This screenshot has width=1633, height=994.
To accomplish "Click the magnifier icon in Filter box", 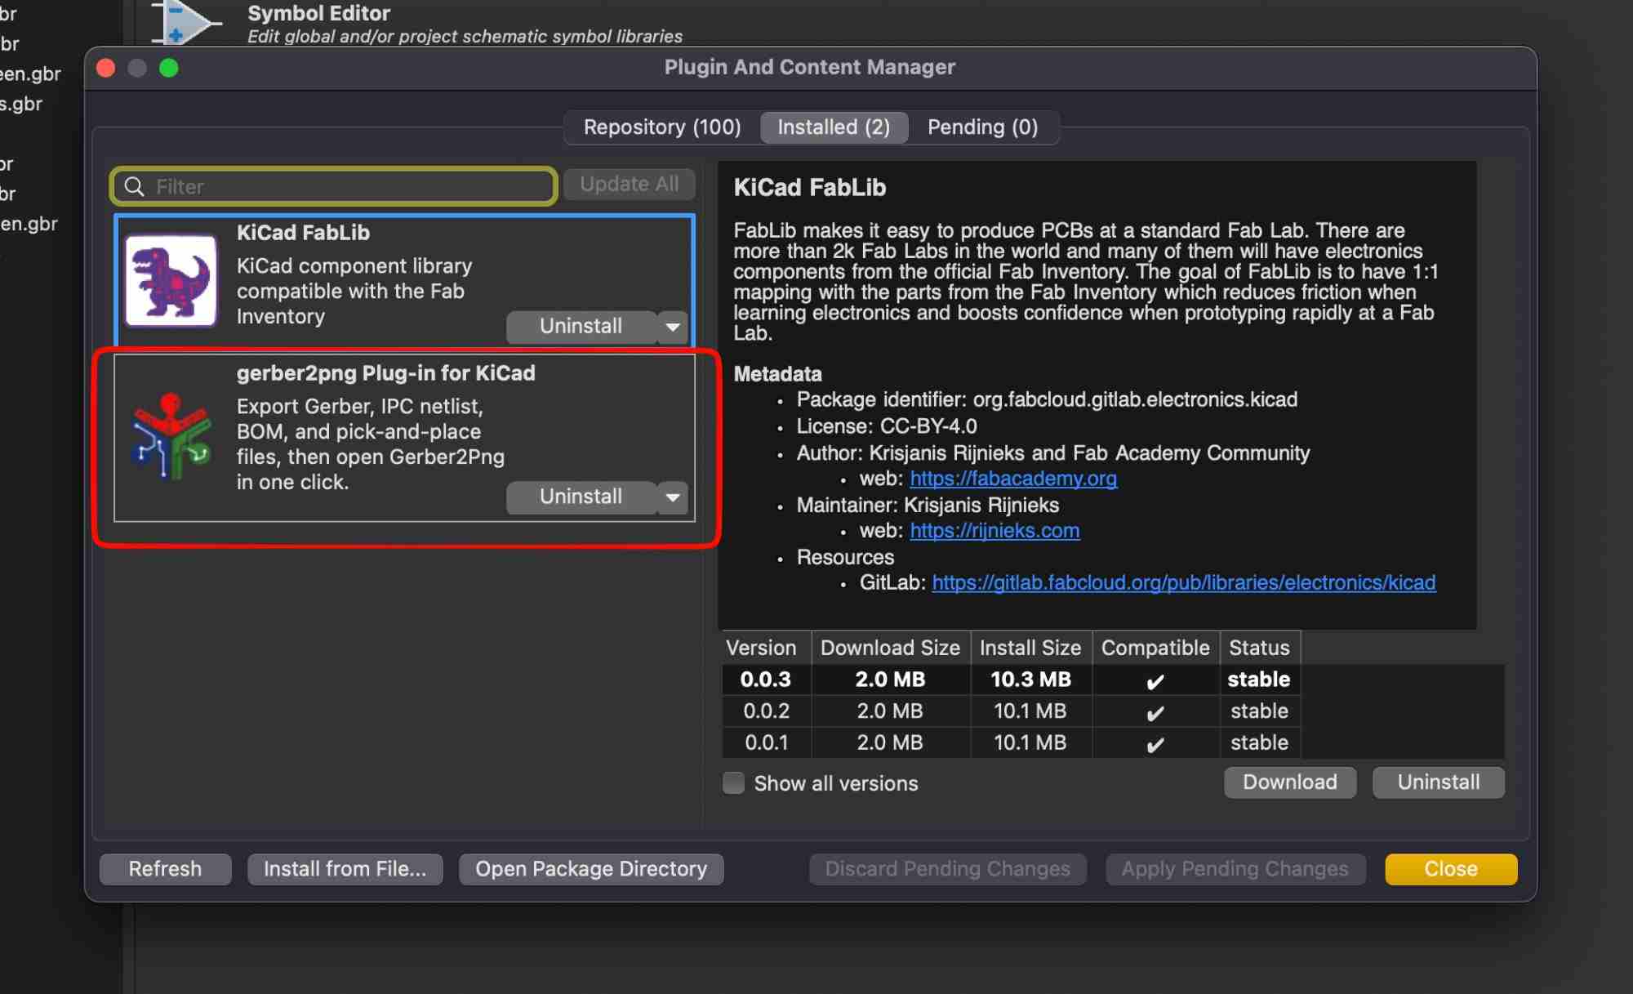I will click(135, 186).
